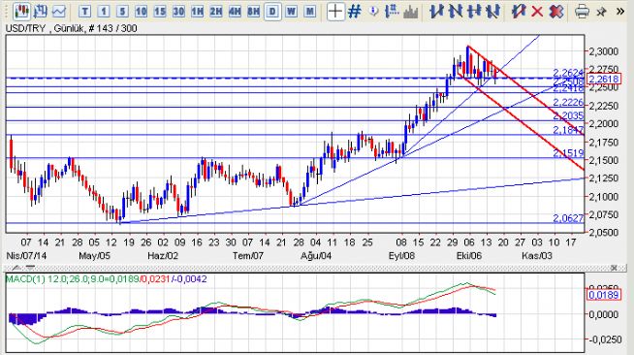Click the May/05 date axis label

(94, 255)
